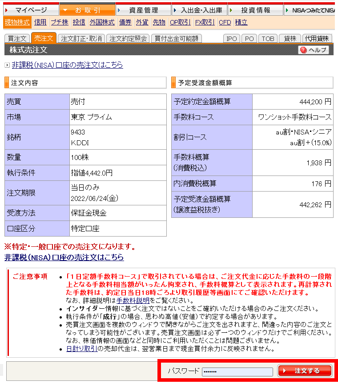Click the 注文する order button
The width and height of the screenshot is (338, 384).
[x=305, y=371]
